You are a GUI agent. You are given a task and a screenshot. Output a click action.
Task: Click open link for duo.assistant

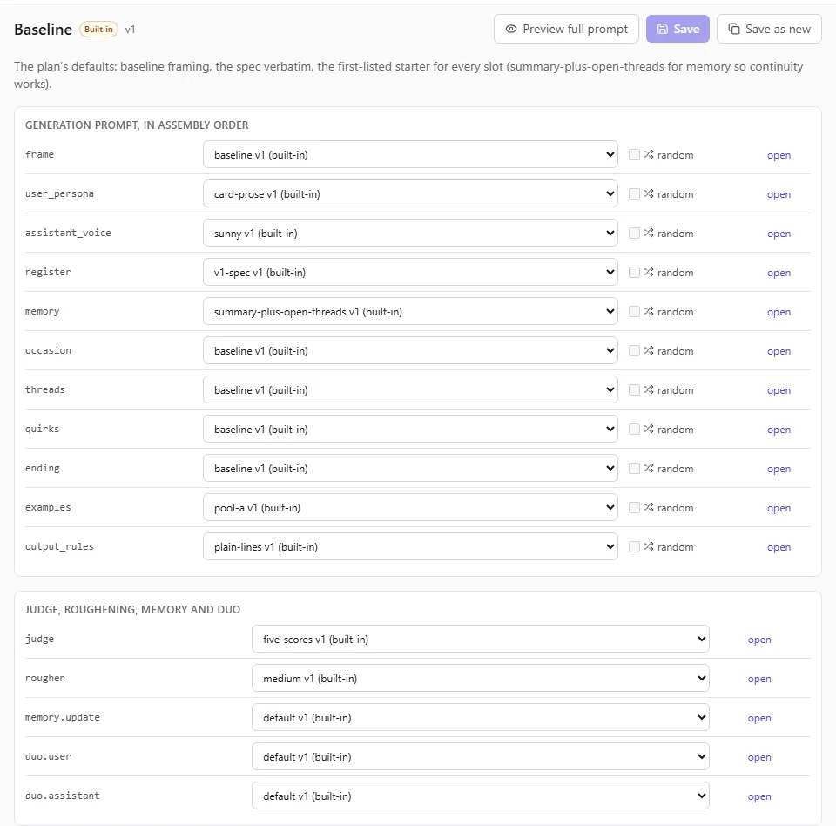(x=759, y=796)
